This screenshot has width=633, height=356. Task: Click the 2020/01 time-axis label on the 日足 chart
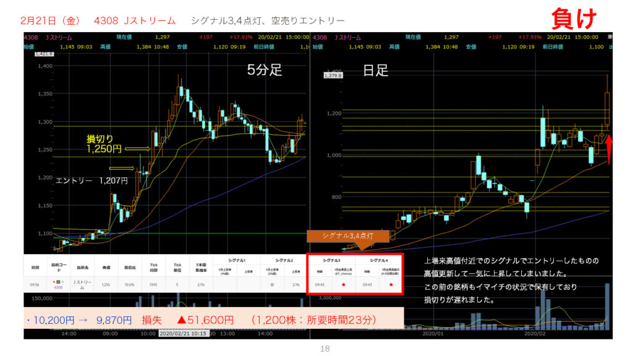pyautogui.click(x=433, y=333)
